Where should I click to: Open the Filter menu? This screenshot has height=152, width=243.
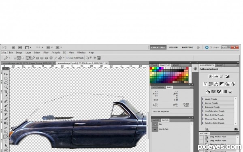(46, 53)
